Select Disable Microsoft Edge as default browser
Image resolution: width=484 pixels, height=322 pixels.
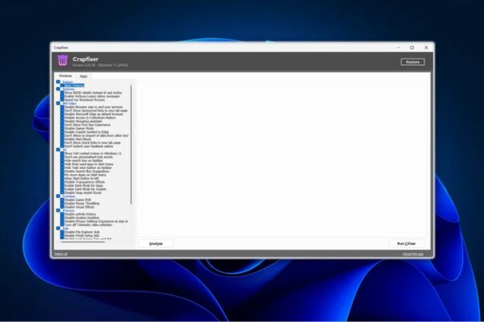coord(94,114)
